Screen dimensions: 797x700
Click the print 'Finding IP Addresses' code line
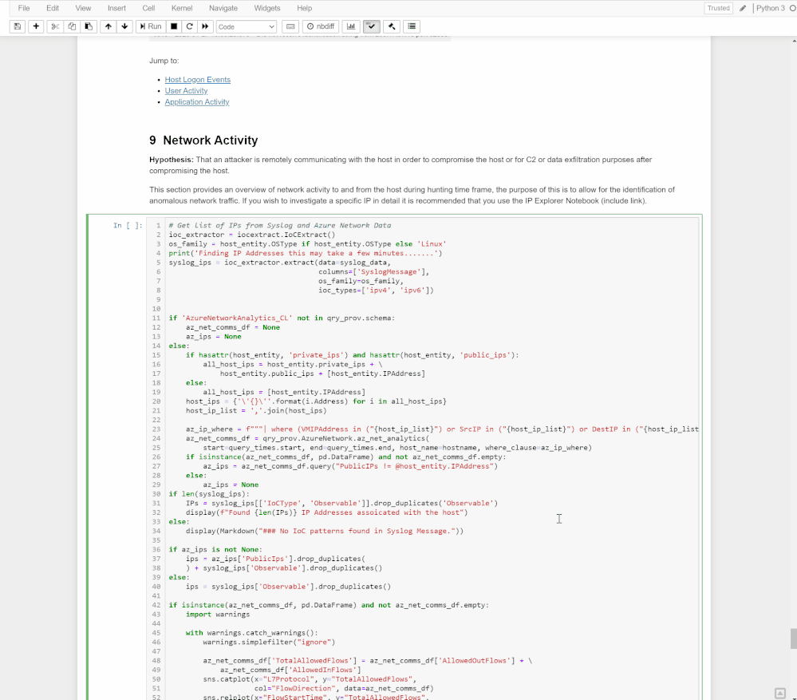pos(306,253)
